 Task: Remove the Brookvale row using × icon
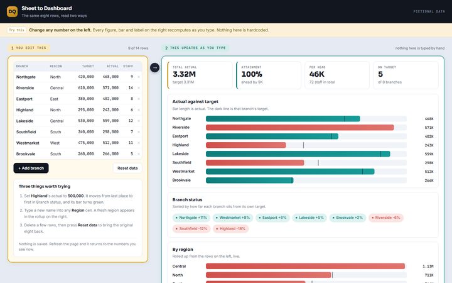coord(139,154)
